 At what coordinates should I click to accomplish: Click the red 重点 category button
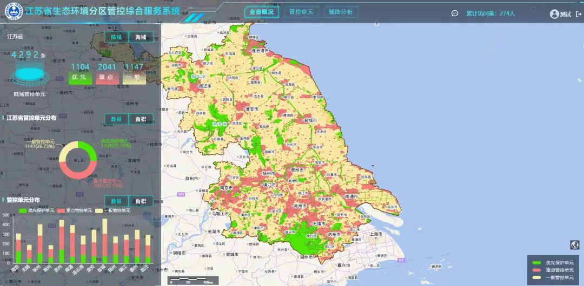[108, 78]
